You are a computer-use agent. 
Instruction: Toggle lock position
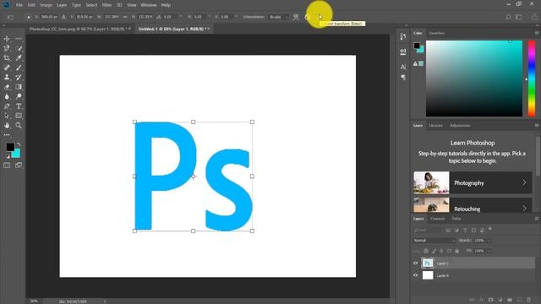tap(441, 251)
